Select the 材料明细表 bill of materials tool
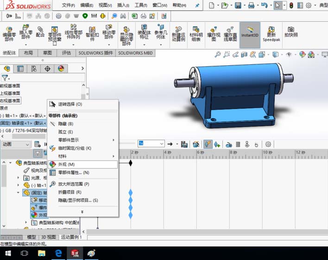The width and height of the screenshot is (328, 260). tap(196, 32)
